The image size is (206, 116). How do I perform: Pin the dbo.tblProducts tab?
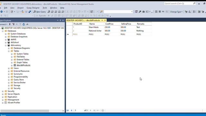click(x=102, y=20)
